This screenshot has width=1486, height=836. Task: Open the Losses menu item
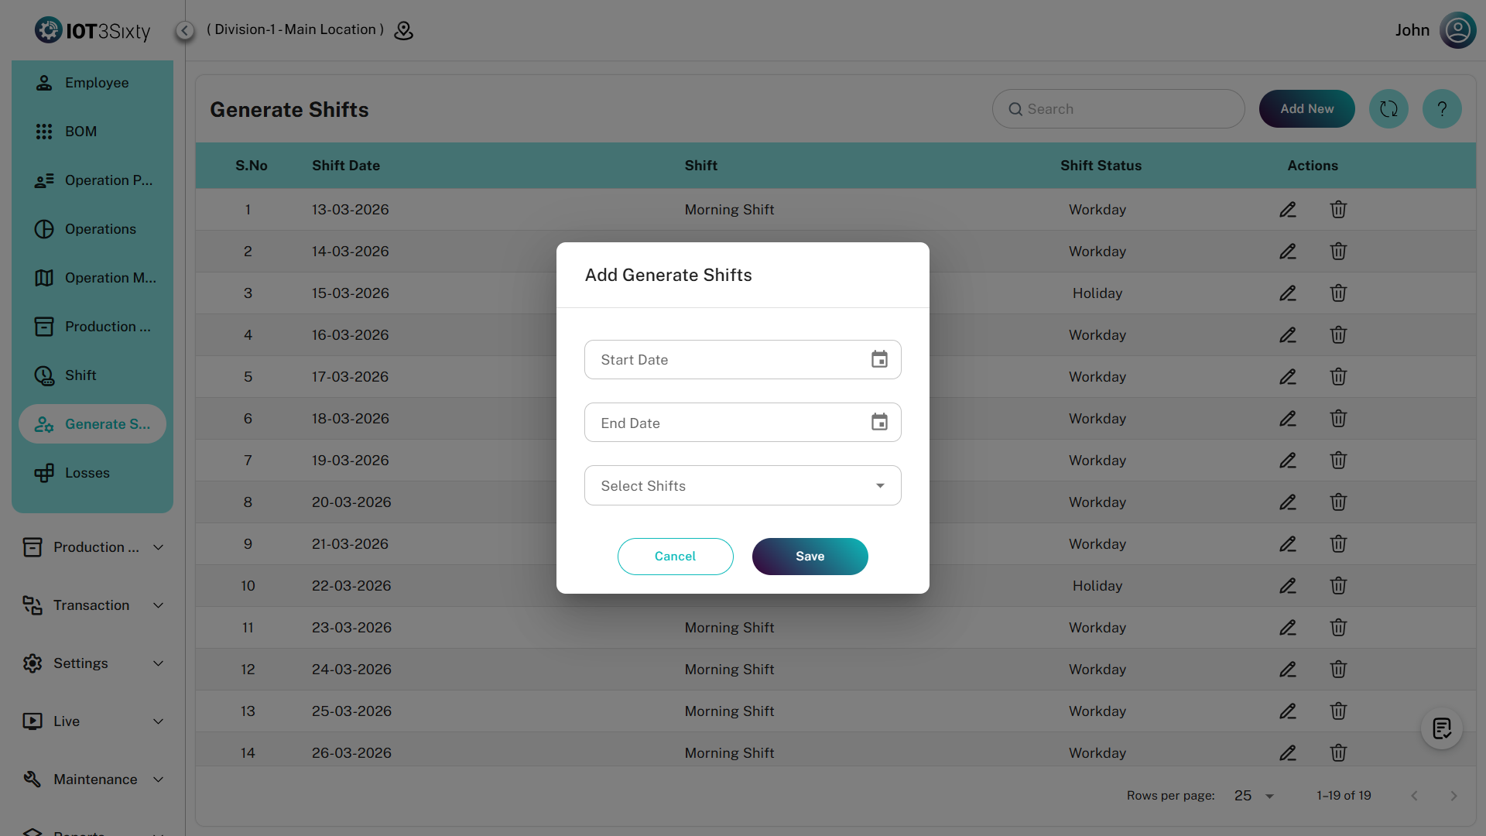click(87, 473)
